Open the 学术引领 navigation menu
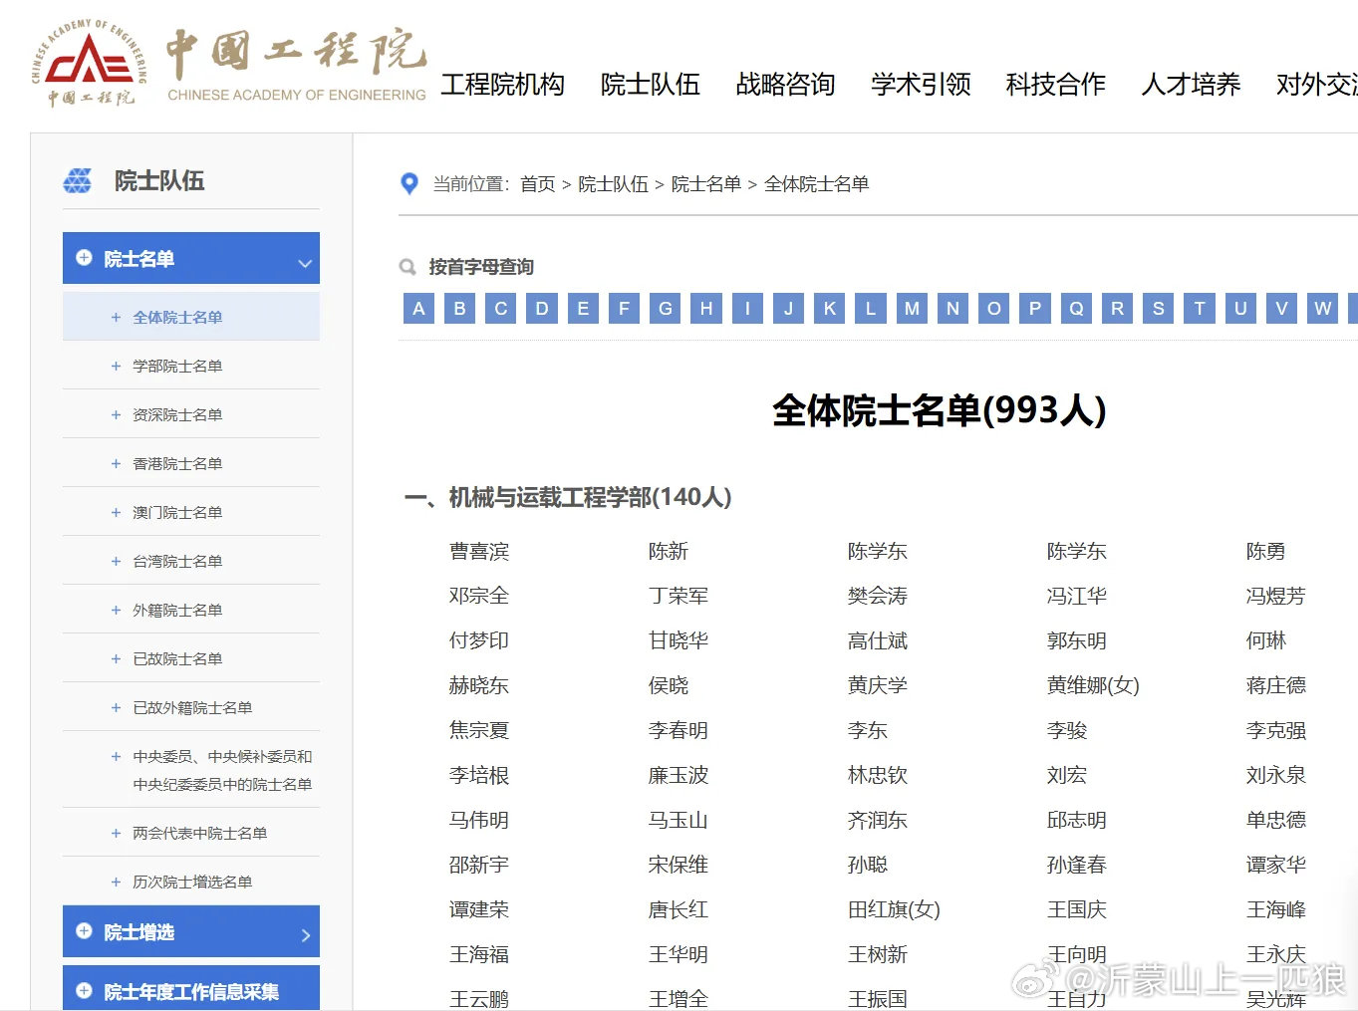 pyautogui.click(x=922, y=85)
